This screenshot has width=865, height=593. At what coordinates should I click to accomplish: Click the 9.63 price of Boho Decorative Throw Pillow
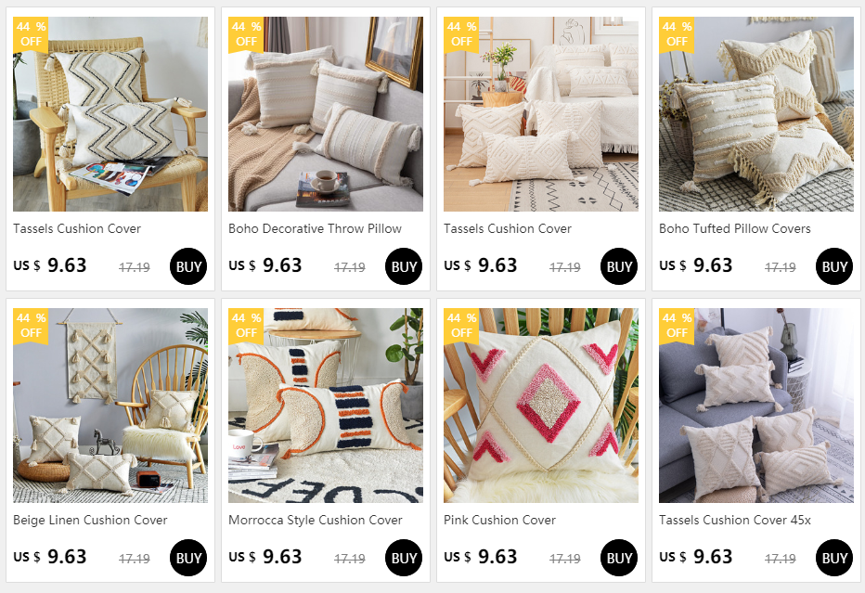282,265
